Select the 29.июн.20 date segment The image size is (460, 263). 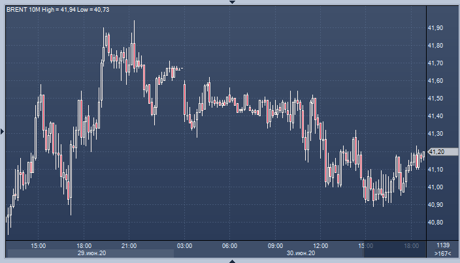(90, 253)
